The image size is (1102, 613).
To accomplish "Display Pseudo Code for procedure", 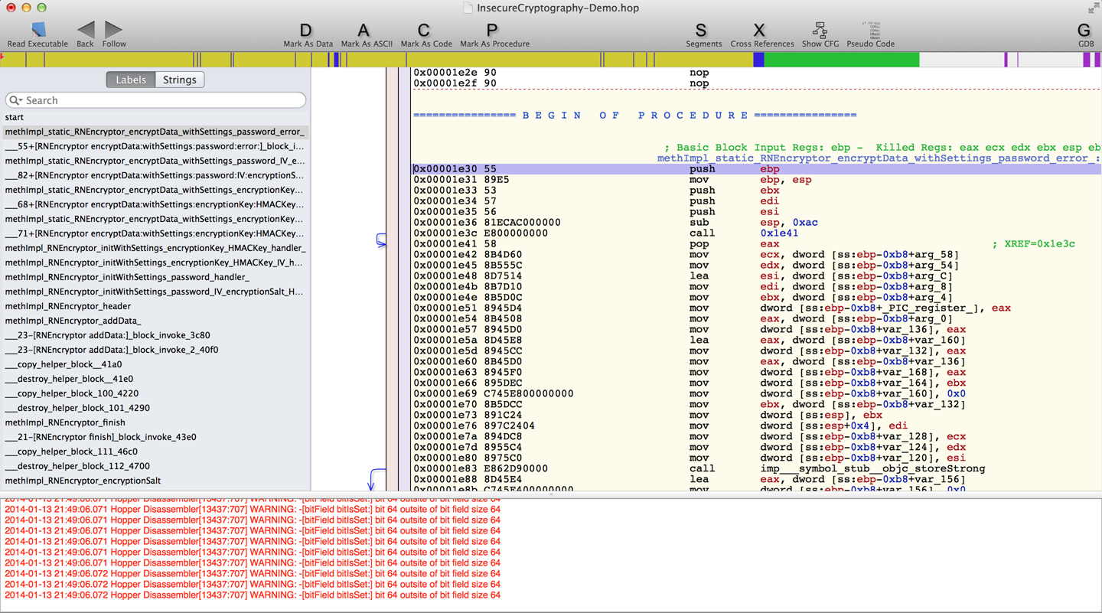I will pos(870,31).
